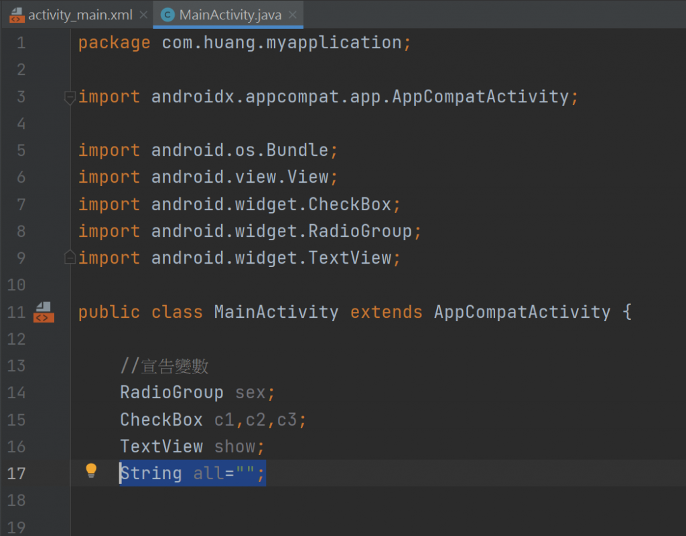Screen dimensions: 686x536
Task: Open related XML file gutter icon on line 11
Action: tap(44, 312)
